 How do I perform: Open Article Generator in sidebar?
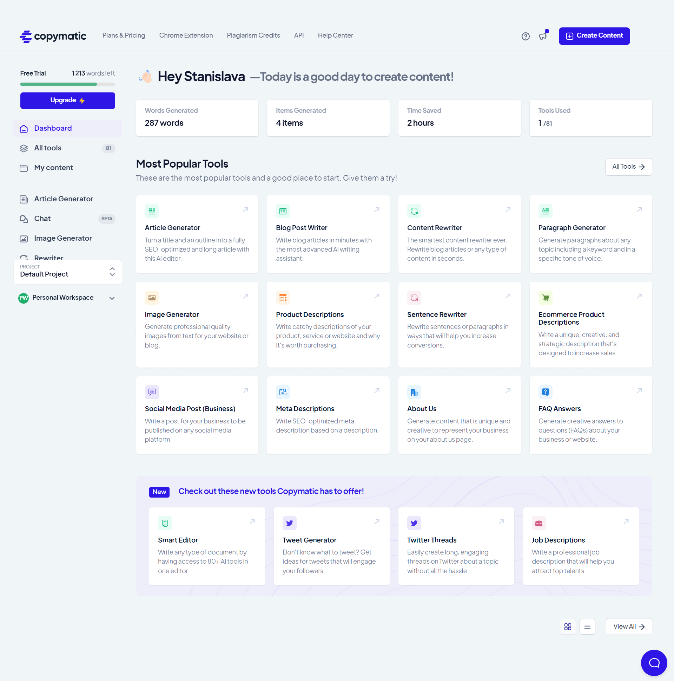[x=68, y=199]
